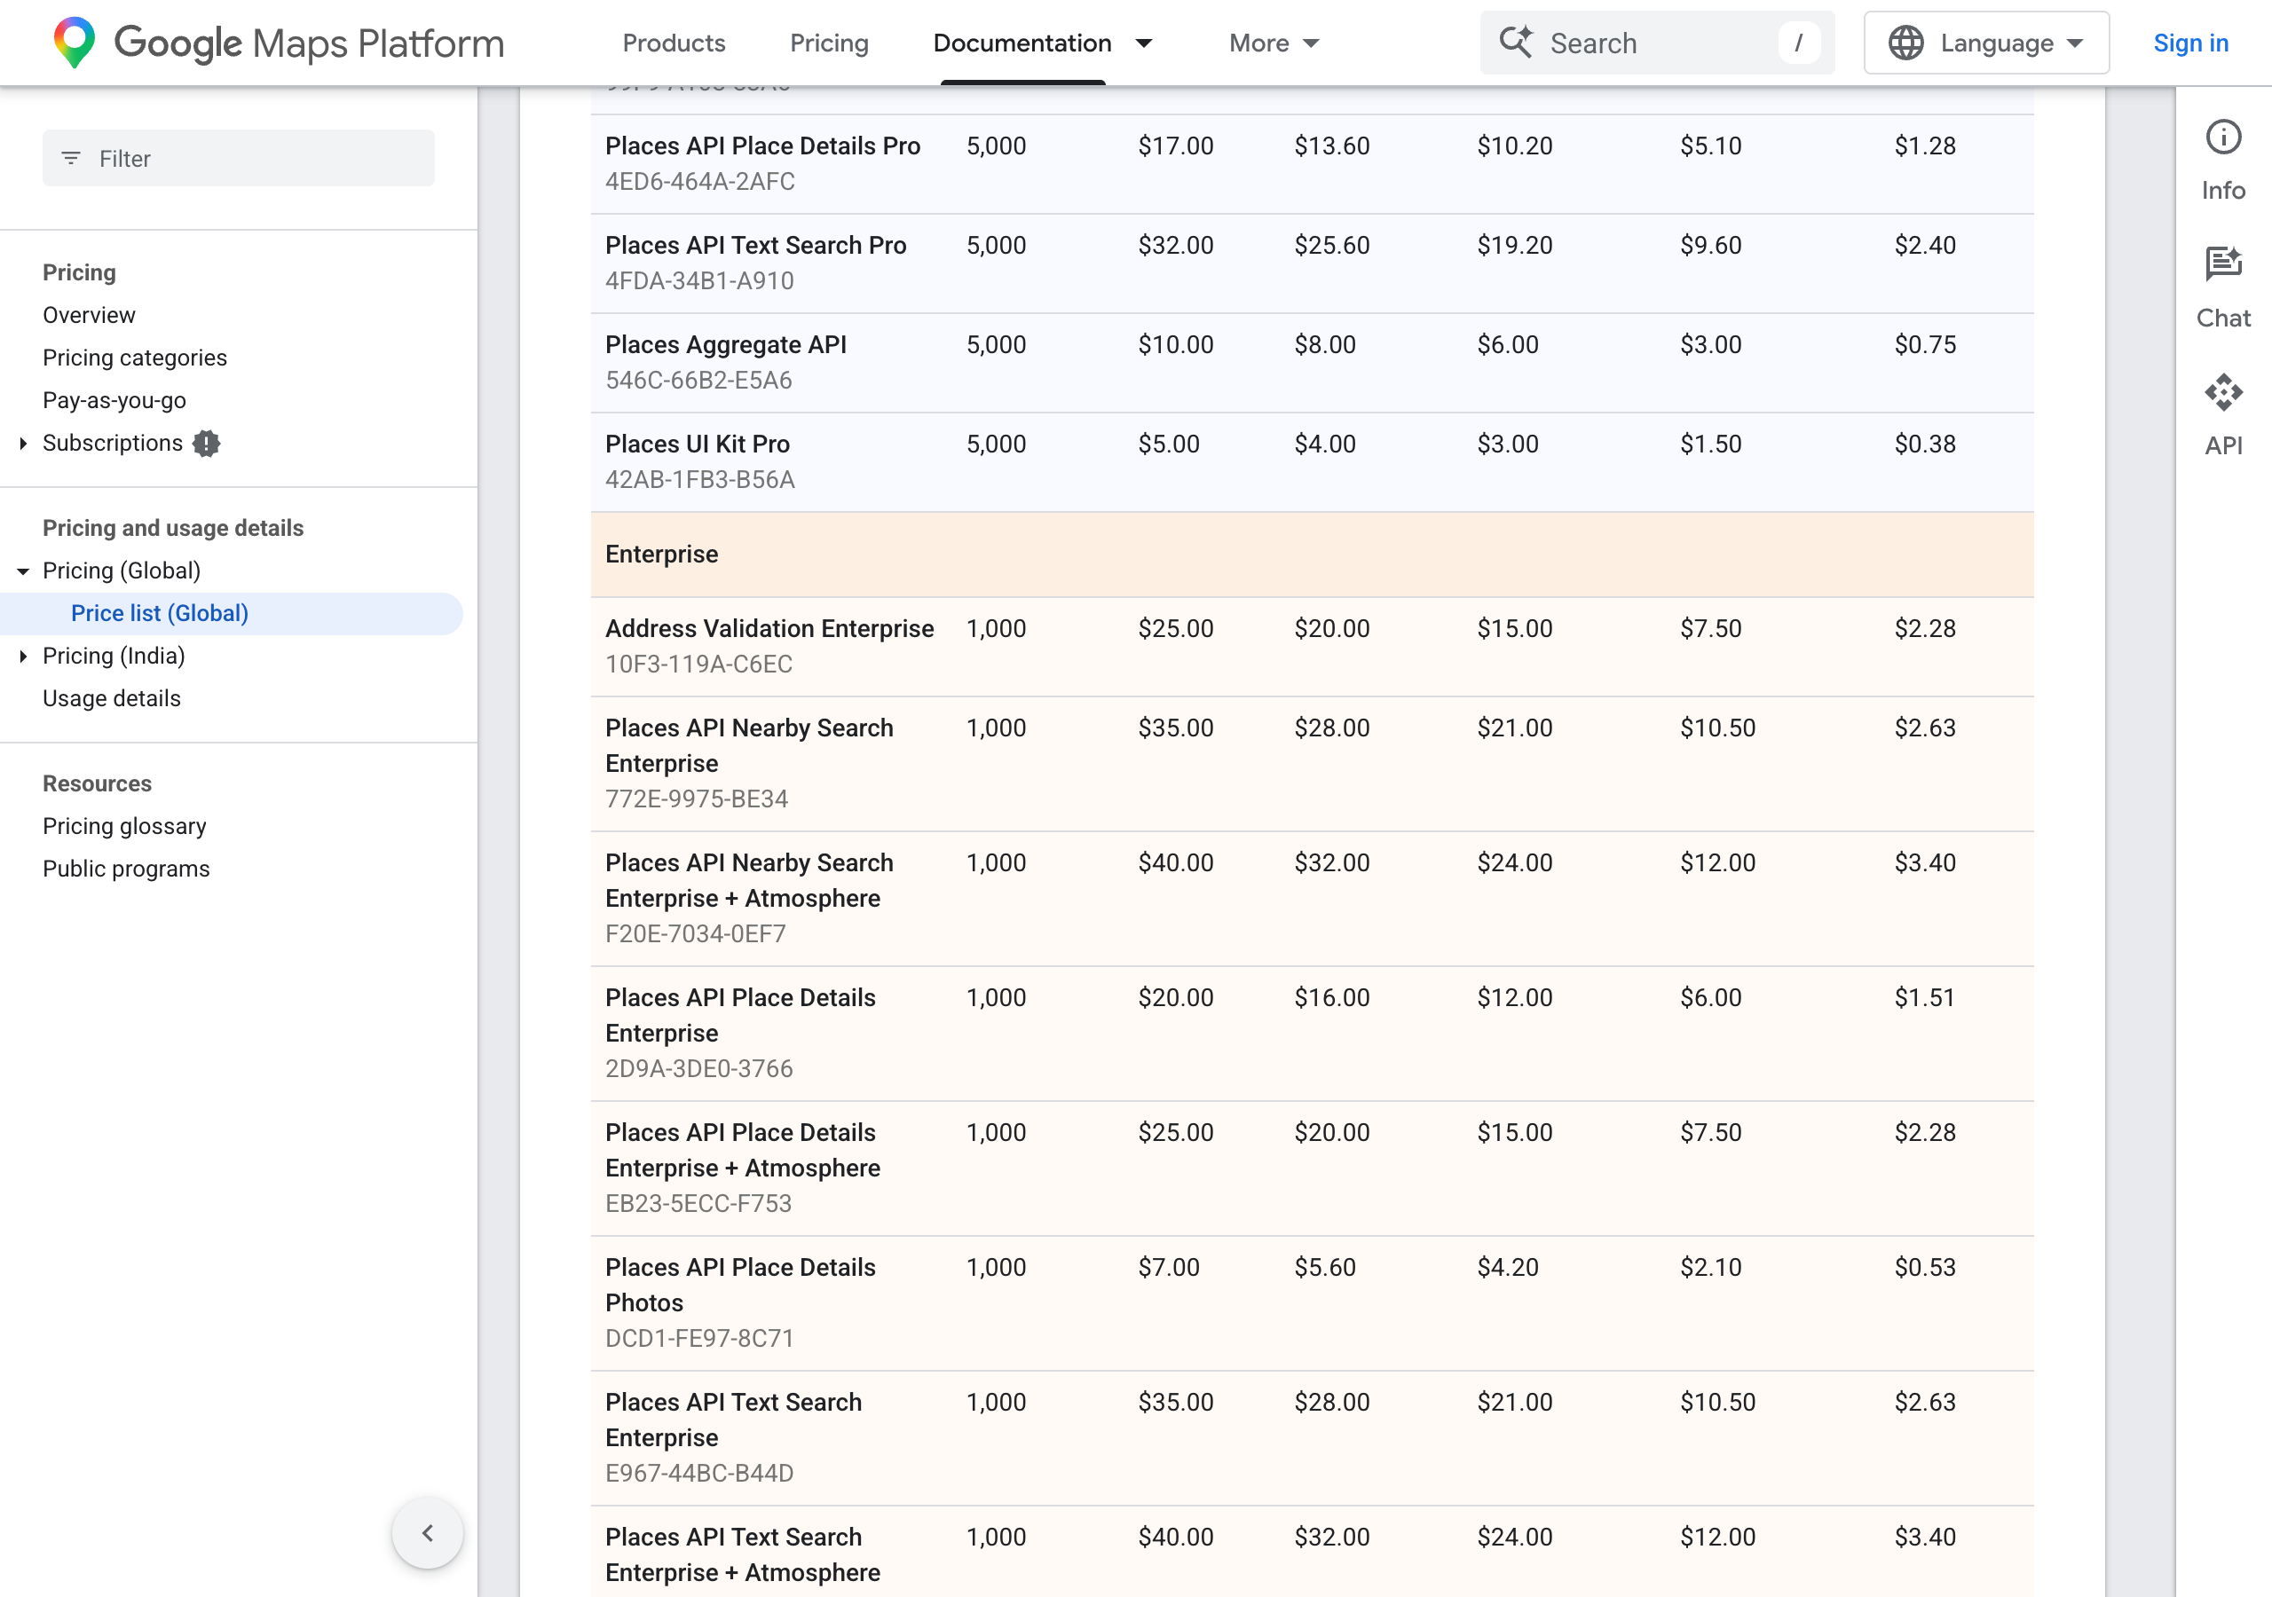Click SKU ID EB23-5ECC-F753
This screenshot has width=2272, height=1597.
[x=698, y=1204]
